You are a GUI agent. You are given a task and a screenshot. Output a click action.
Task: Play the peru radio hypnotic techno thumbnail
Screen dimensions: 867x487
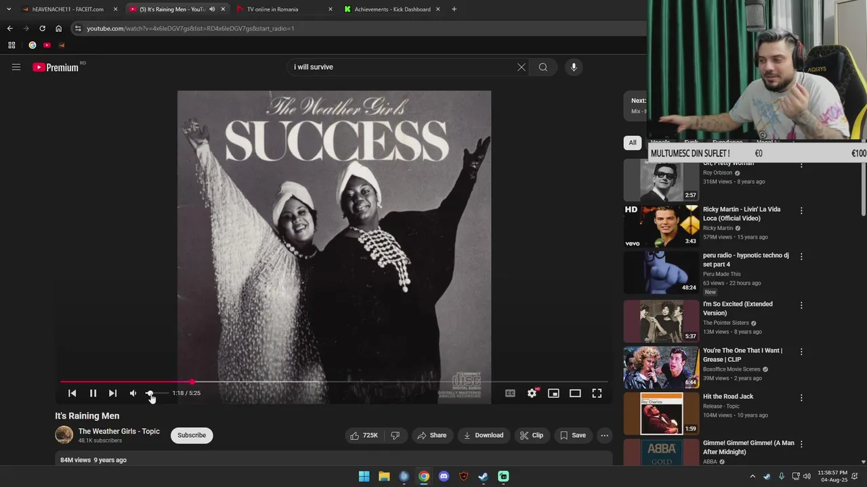[661, 273]
